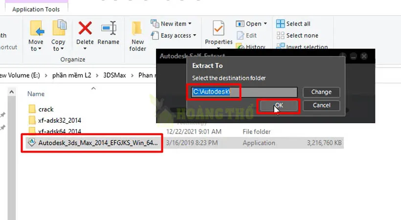Screen dimensions: 401x220
Task: Select the xf-adsk32_2014 folder name
Action: tap(60, 120)
